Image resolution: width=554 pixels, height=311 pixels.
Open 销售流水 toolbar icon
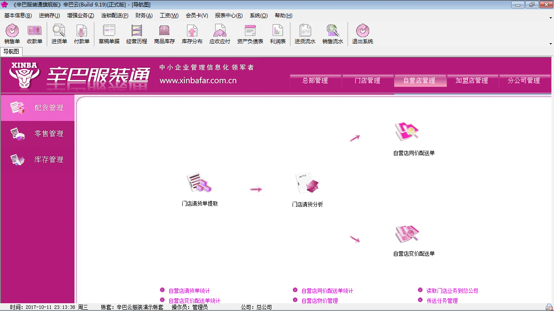click(333, 34)
